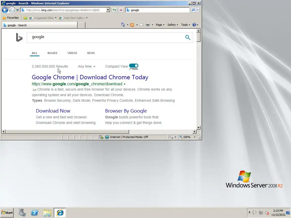
Task: Click the Home icon in command bar
Action: [x=123, y=25]
